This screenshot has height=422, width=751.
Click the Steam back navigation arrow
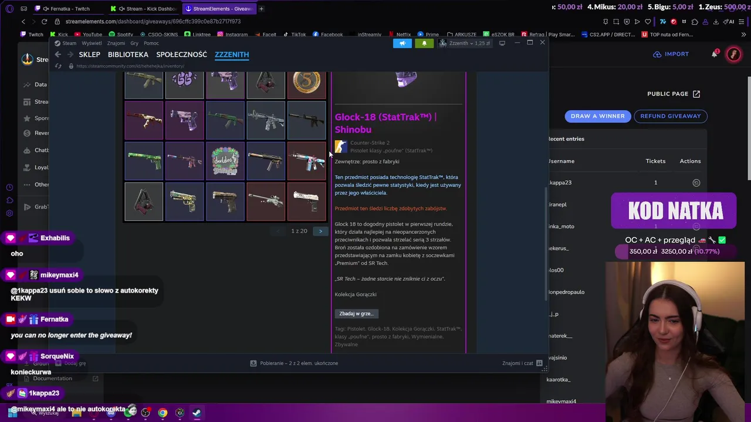[x=57, y=55]
